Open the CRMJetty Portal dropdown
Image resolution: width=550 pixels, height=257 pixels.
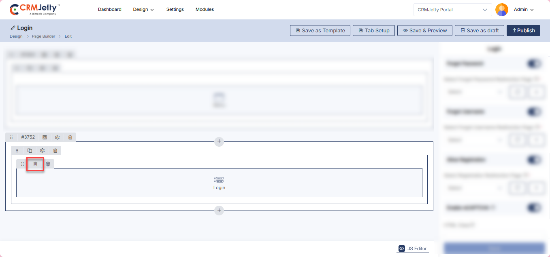tap(452, 10)
